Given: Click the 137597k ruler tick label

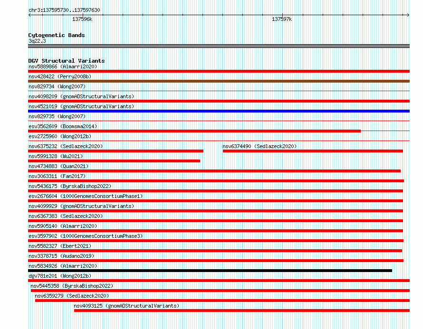Looking at the screenshot, I should 282,19.
